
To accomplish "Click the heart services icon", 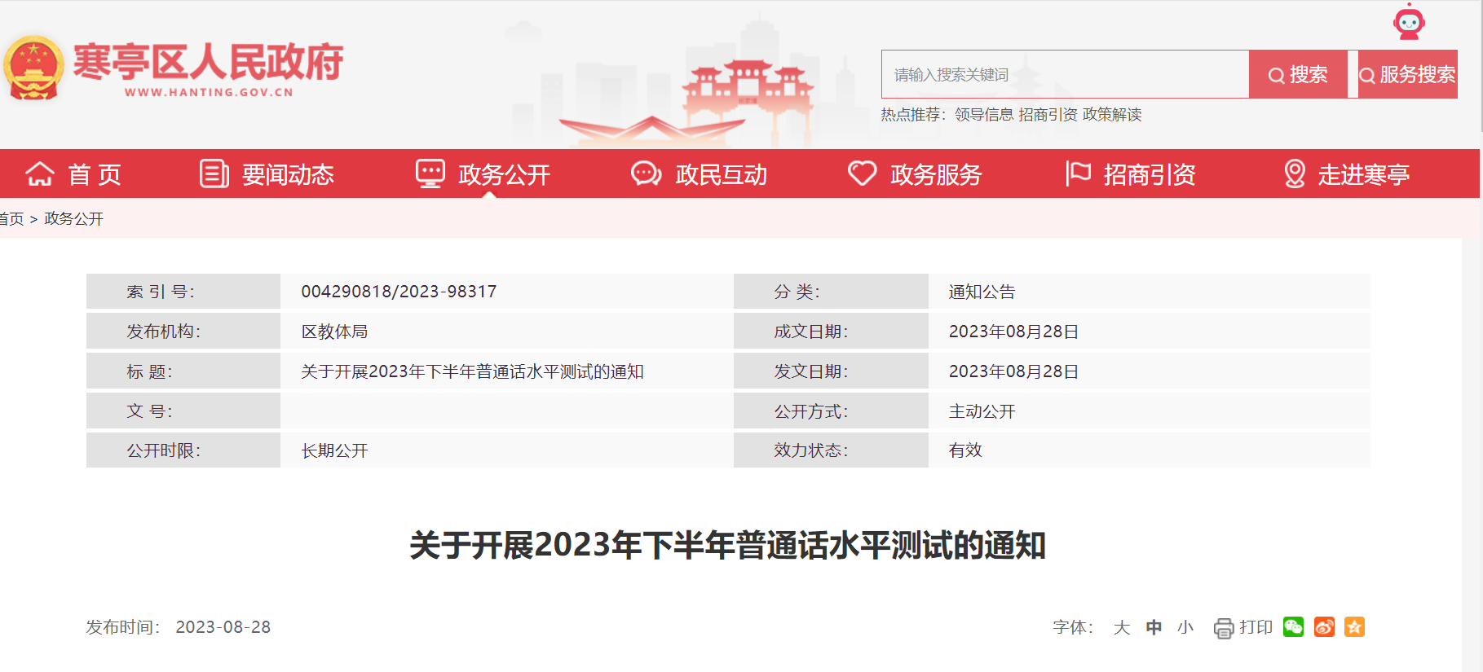I will pyautogui.click(x=863, y=173).
